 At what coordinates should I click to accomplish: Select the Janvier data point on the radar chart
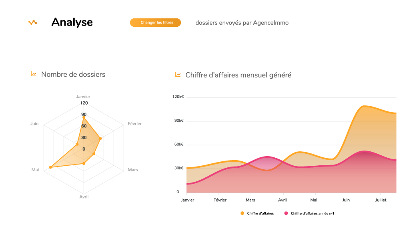coord(84,117)
